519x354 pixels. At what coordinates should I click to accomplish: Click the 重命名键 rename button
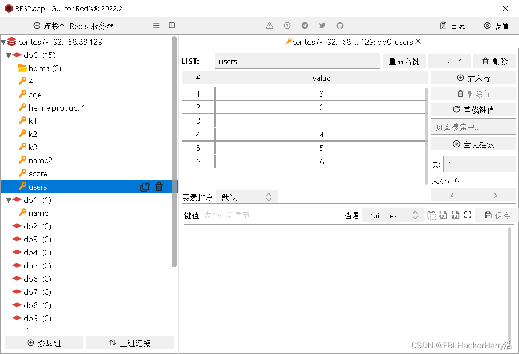(404, 61)
